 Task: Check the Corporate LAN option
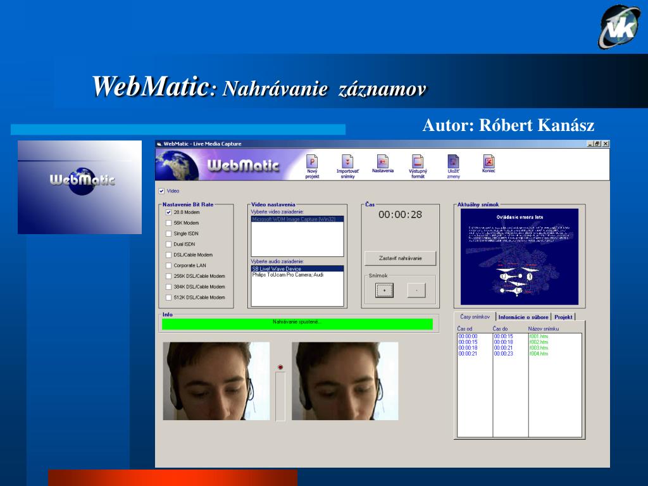[168, 265]
